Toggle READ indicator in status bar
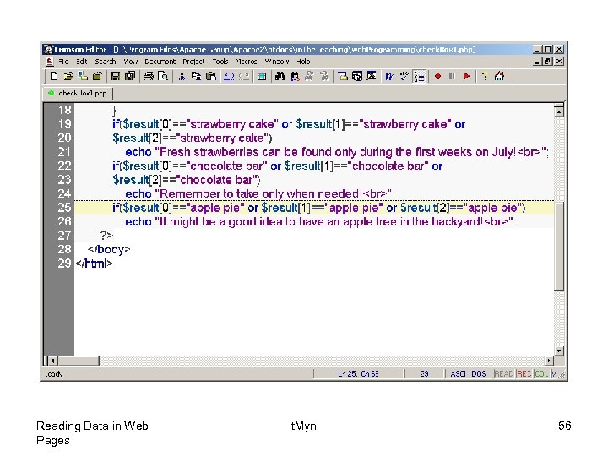 click(x=503, y=374)
